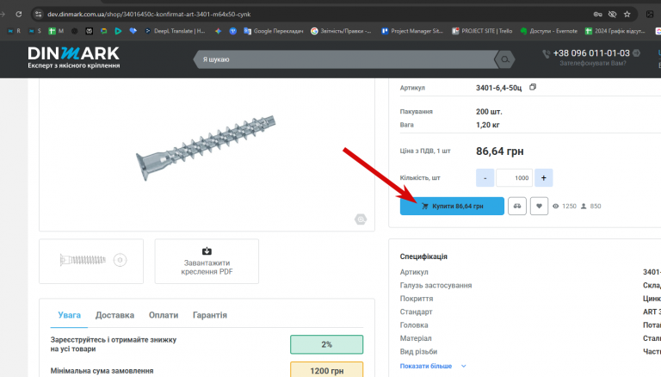Open the Google Перекладач bookmark
The width and height of the screenshot is (661, 377).
(x=273, y=31)
